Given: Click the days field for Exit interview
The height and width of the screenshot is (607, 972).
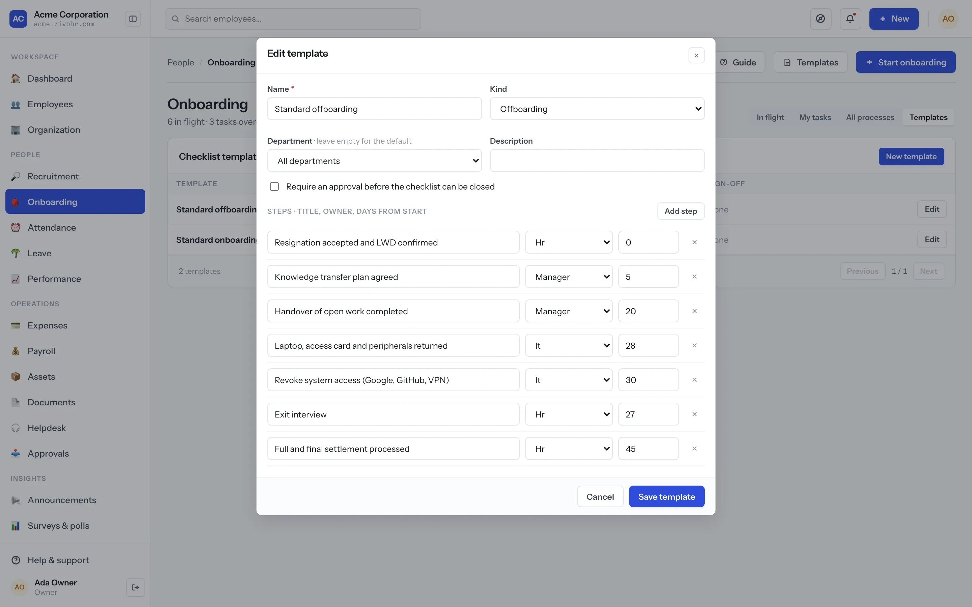Looking at the screenshot, I should pos(648,414).
